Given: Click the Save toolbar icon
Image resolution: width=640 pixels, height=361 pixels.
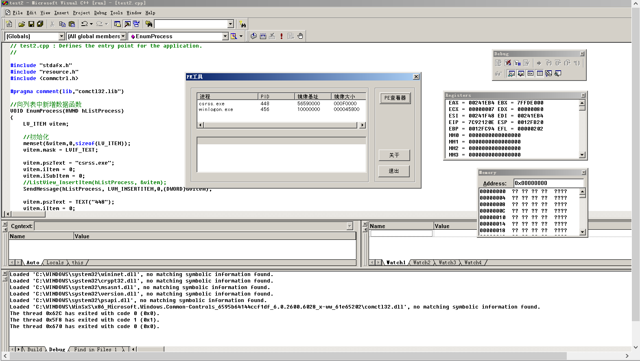Looking at the screenshot, I should [x=31, y=24].
